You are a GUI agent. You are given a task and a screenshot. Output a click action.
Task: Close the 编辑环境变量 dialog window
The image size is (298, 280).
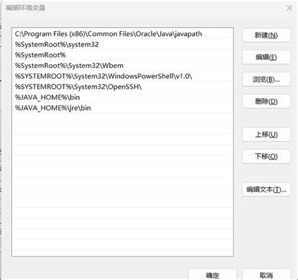290,8
